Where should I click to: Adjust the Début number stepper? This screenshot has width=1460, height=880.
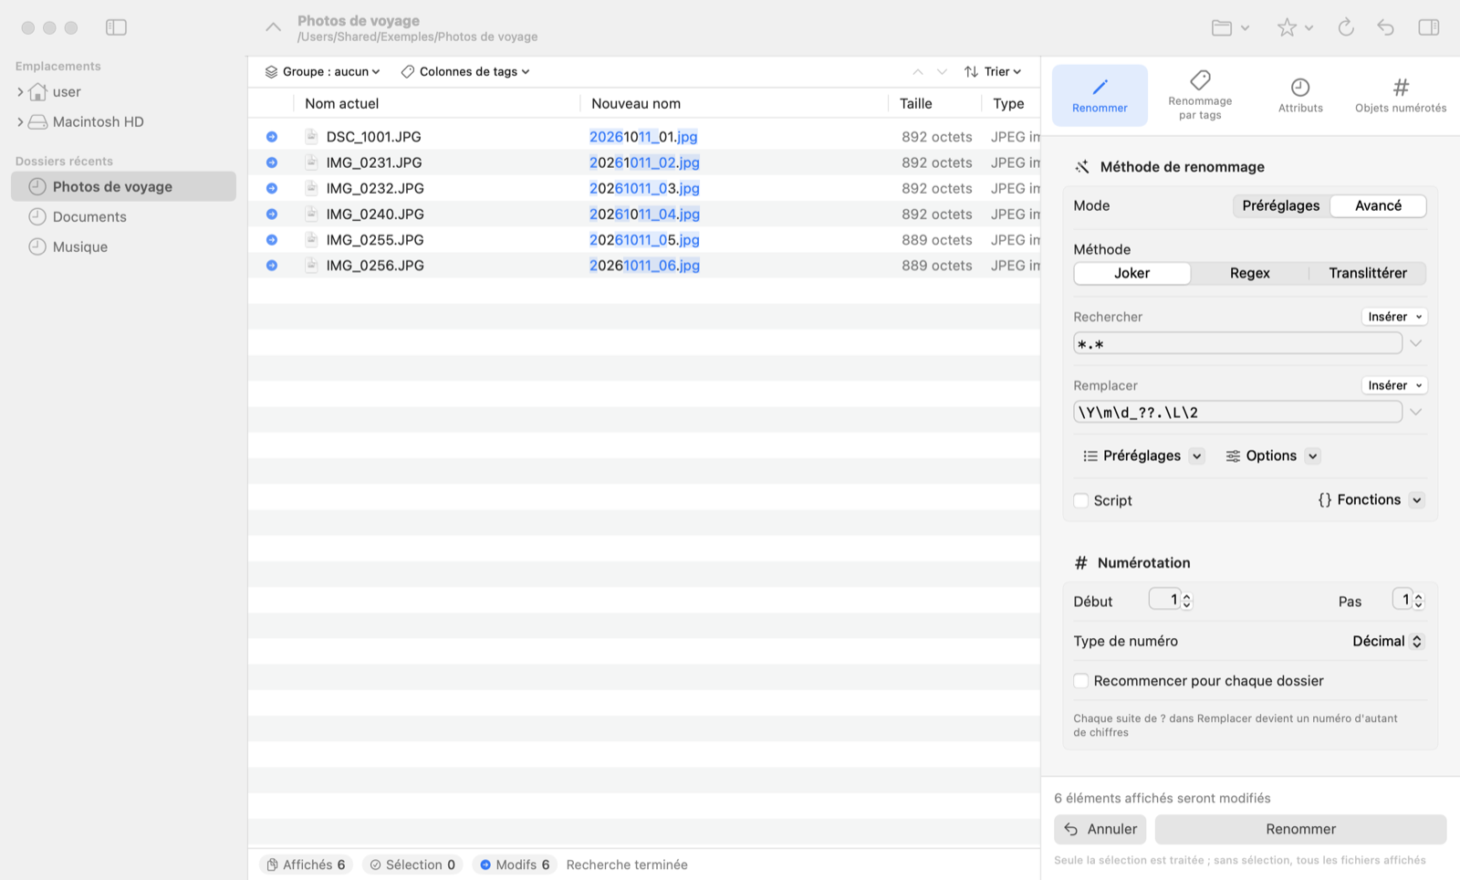click(1187, 601)
